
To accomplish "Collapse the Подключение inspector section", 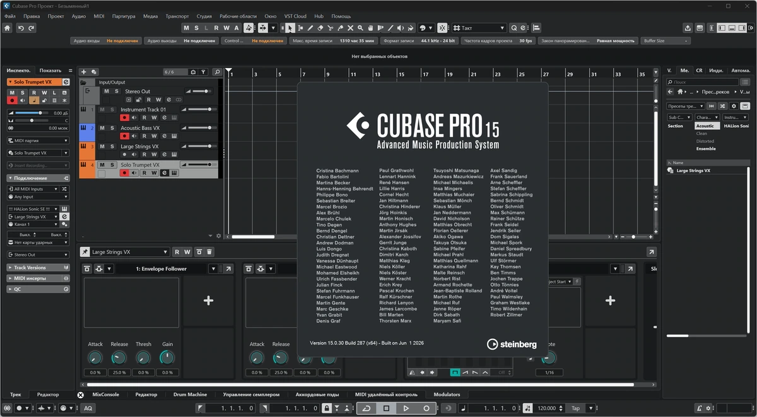I will click(x=38, y=178).
